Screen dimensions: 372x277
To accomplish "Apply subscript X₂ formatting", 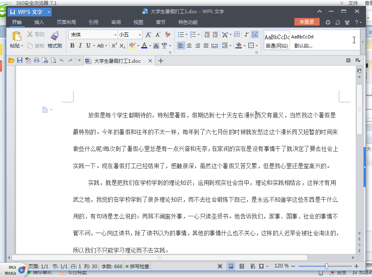I will [x=122, y=46].
